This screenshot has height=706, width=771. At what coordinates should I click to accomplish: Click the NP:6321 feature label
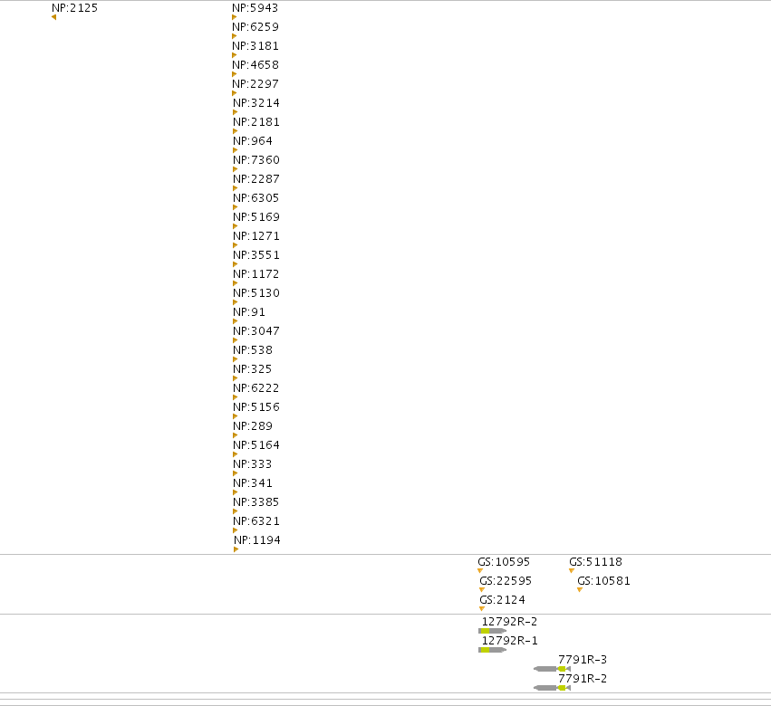(256, 521)
